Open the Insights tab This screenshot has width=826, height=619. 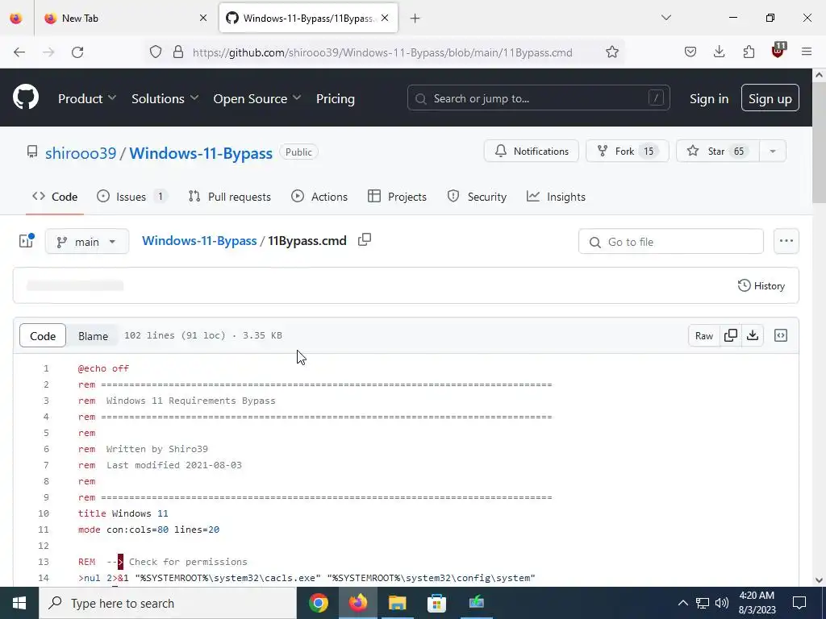pos(556,197)
